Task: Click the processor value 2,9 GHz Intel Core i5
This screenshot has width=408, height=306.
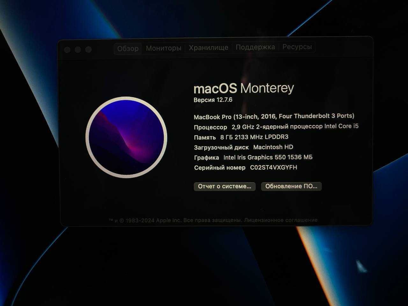Action: pos(295,127)
